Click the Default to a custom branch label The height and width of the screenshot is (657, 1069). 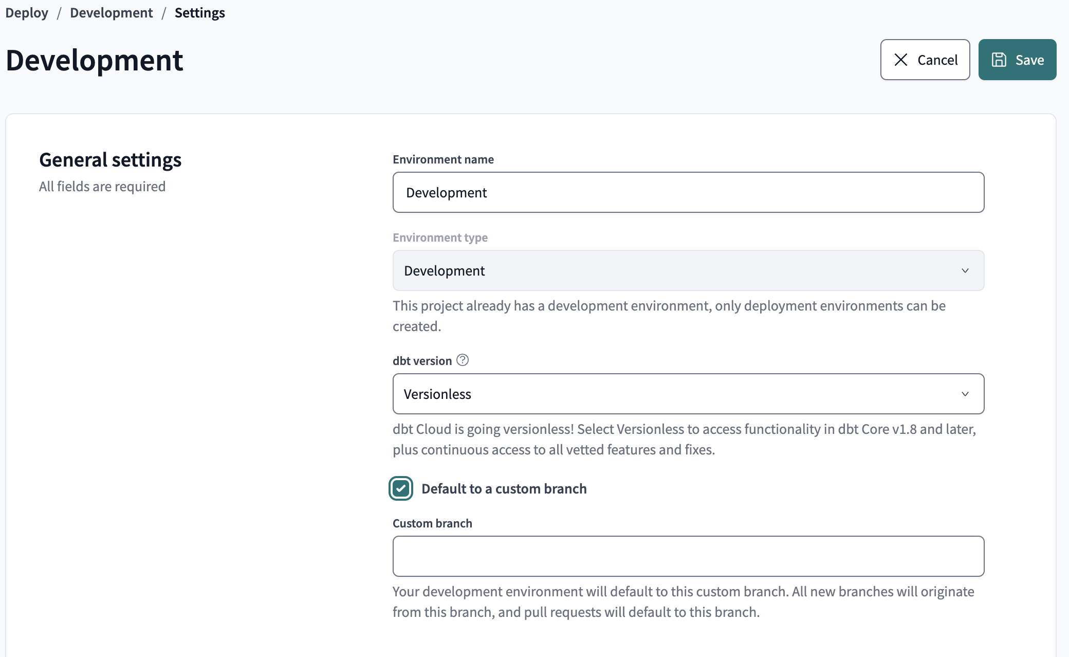coord(504,489)
